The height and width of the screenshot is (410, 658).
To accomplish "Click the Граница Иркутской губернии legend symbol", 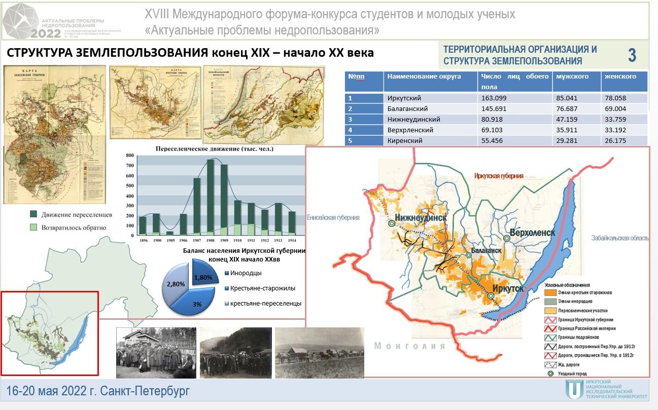I will point(550,320).
